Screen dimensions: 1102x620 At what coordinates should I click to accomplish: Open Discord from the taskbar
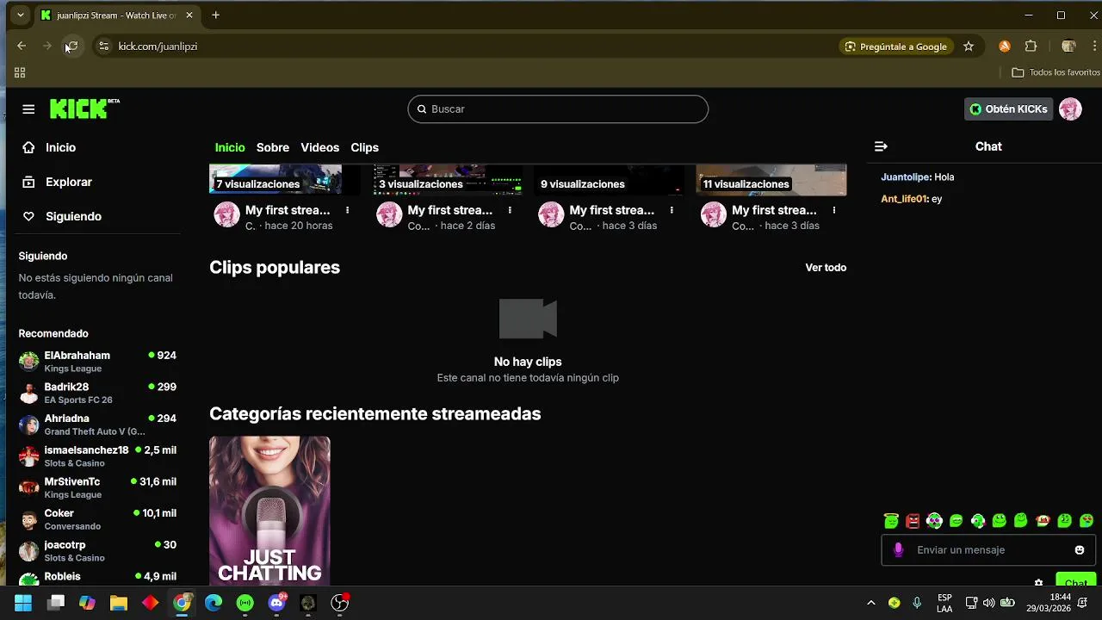tap(276, 603)
